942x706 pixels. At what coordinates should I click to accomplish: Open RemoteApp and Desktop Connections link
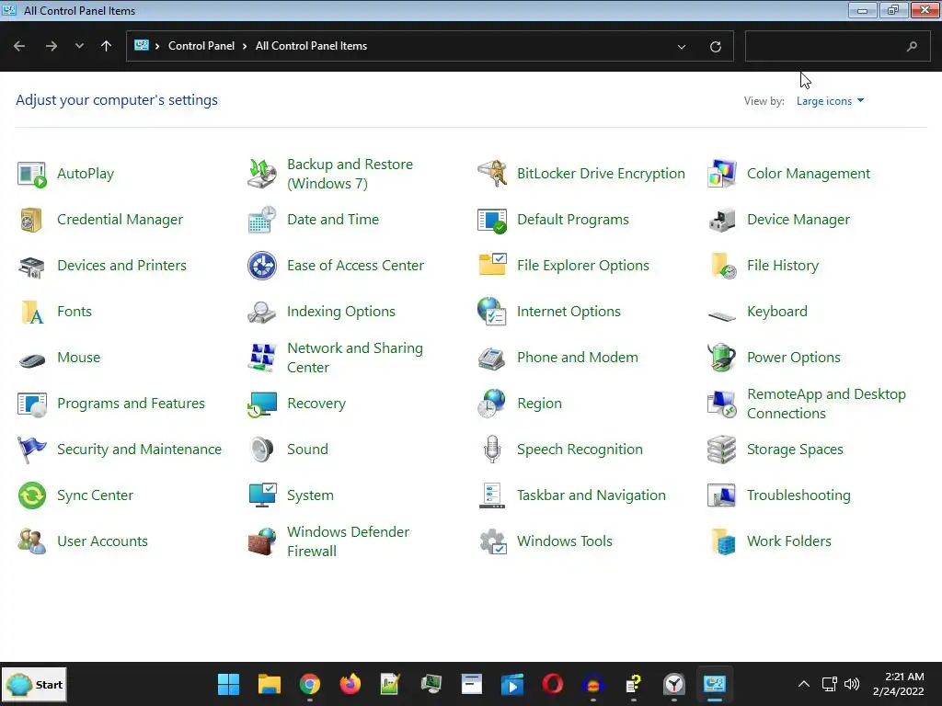click(x=826, y=404)
